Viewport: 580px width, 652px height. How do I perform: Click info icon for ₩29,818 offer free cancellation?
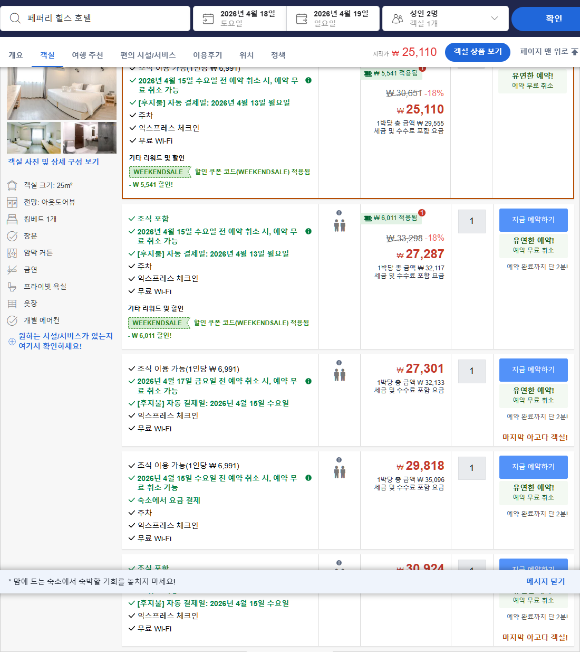[x=308, y=478]
